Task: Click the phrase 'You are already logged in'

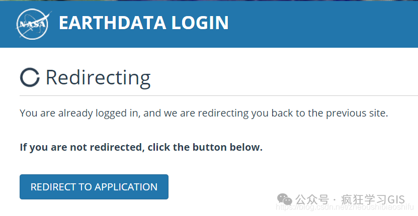Action: coord(79,113)
